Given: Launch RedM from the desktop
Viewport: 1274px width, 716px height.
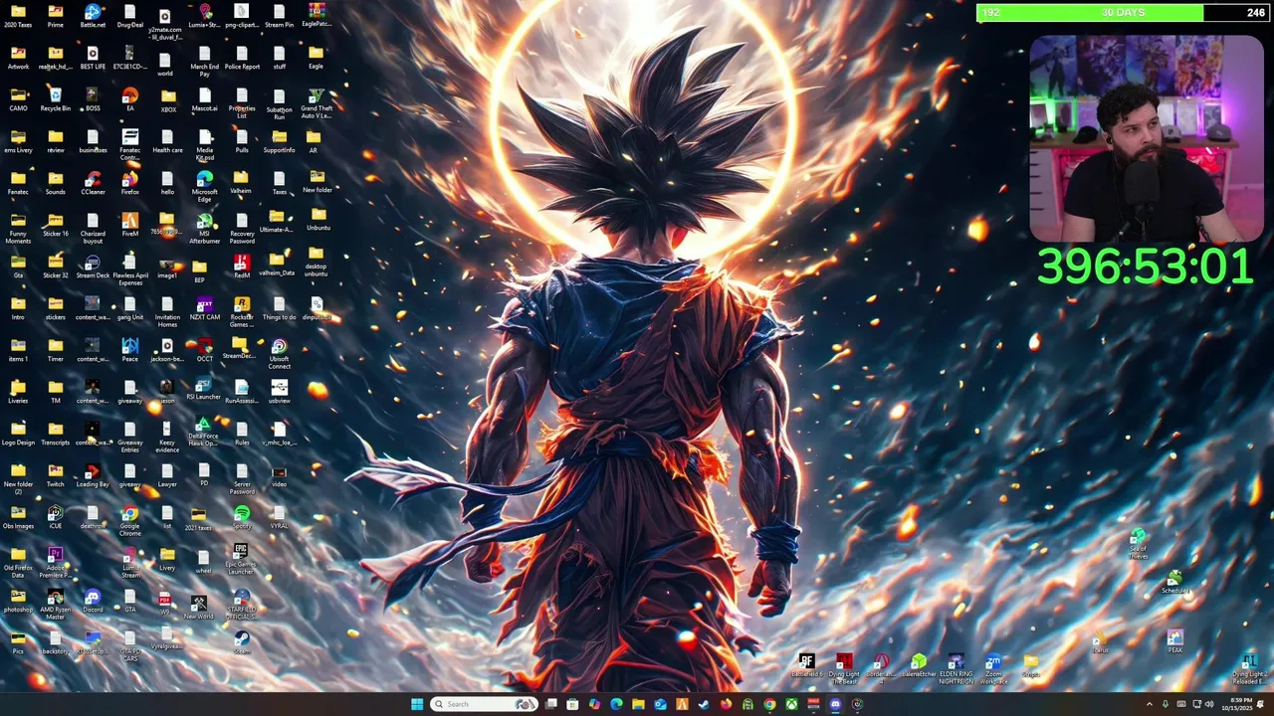Looking at the screenshot, I should [242, 266].
